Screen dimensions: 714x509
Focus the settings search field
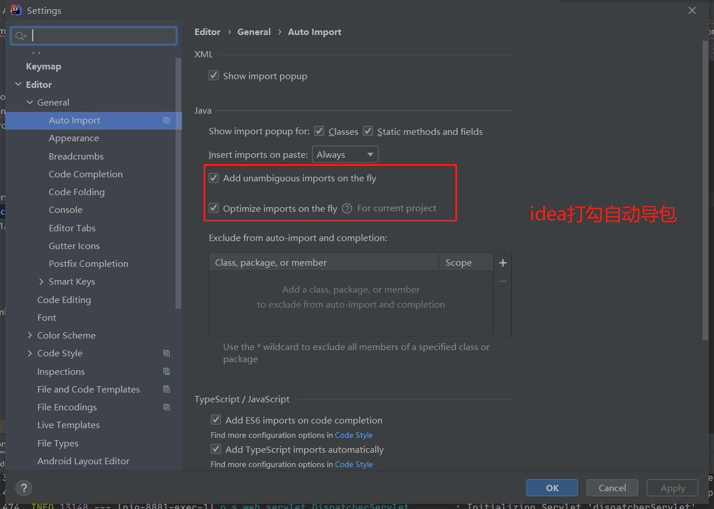93,36
